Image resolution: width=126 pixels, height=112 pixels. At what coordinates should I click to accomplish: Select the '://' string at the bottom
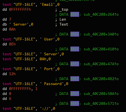click(45, 108)
